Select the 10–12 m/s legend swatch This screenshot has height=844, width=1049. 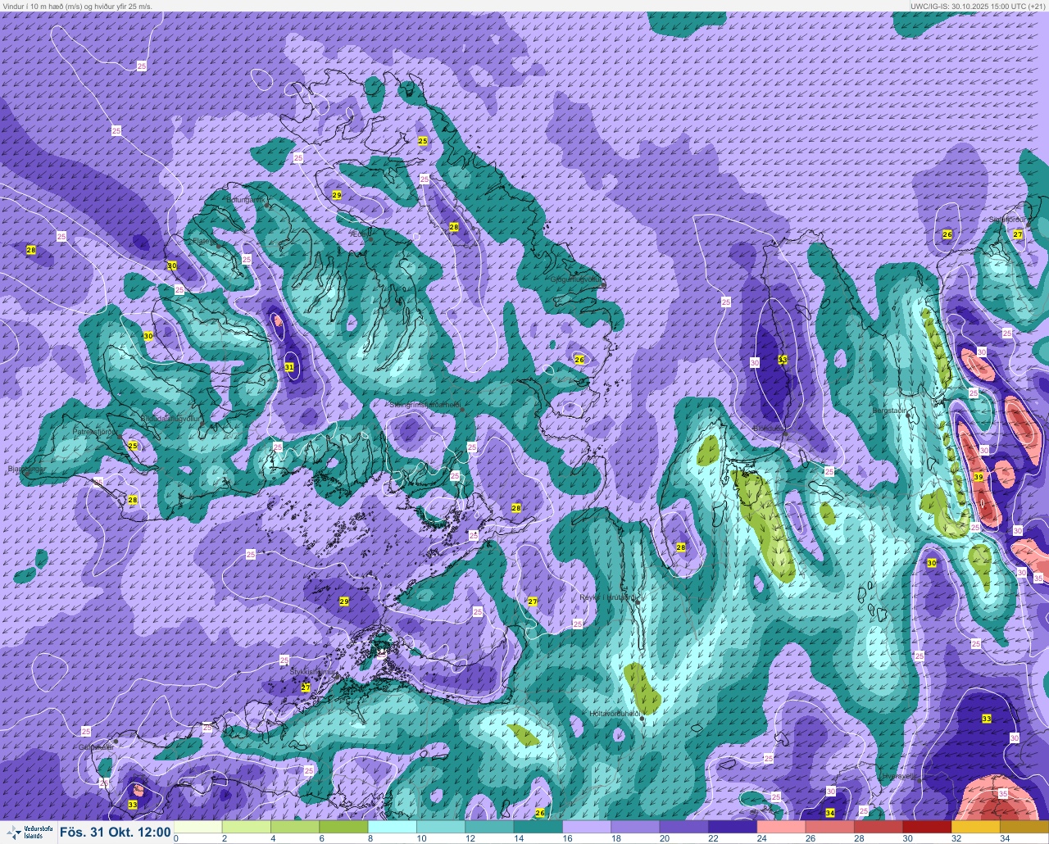click(441, 827)
